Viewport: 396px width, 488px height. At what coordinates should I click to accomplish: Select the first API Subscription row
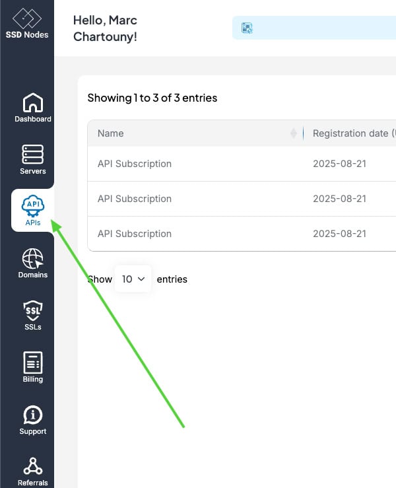point(135,164)
